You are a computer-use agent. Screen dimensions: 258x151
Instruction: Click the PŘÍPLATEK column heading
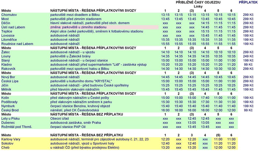coord(248,2)
